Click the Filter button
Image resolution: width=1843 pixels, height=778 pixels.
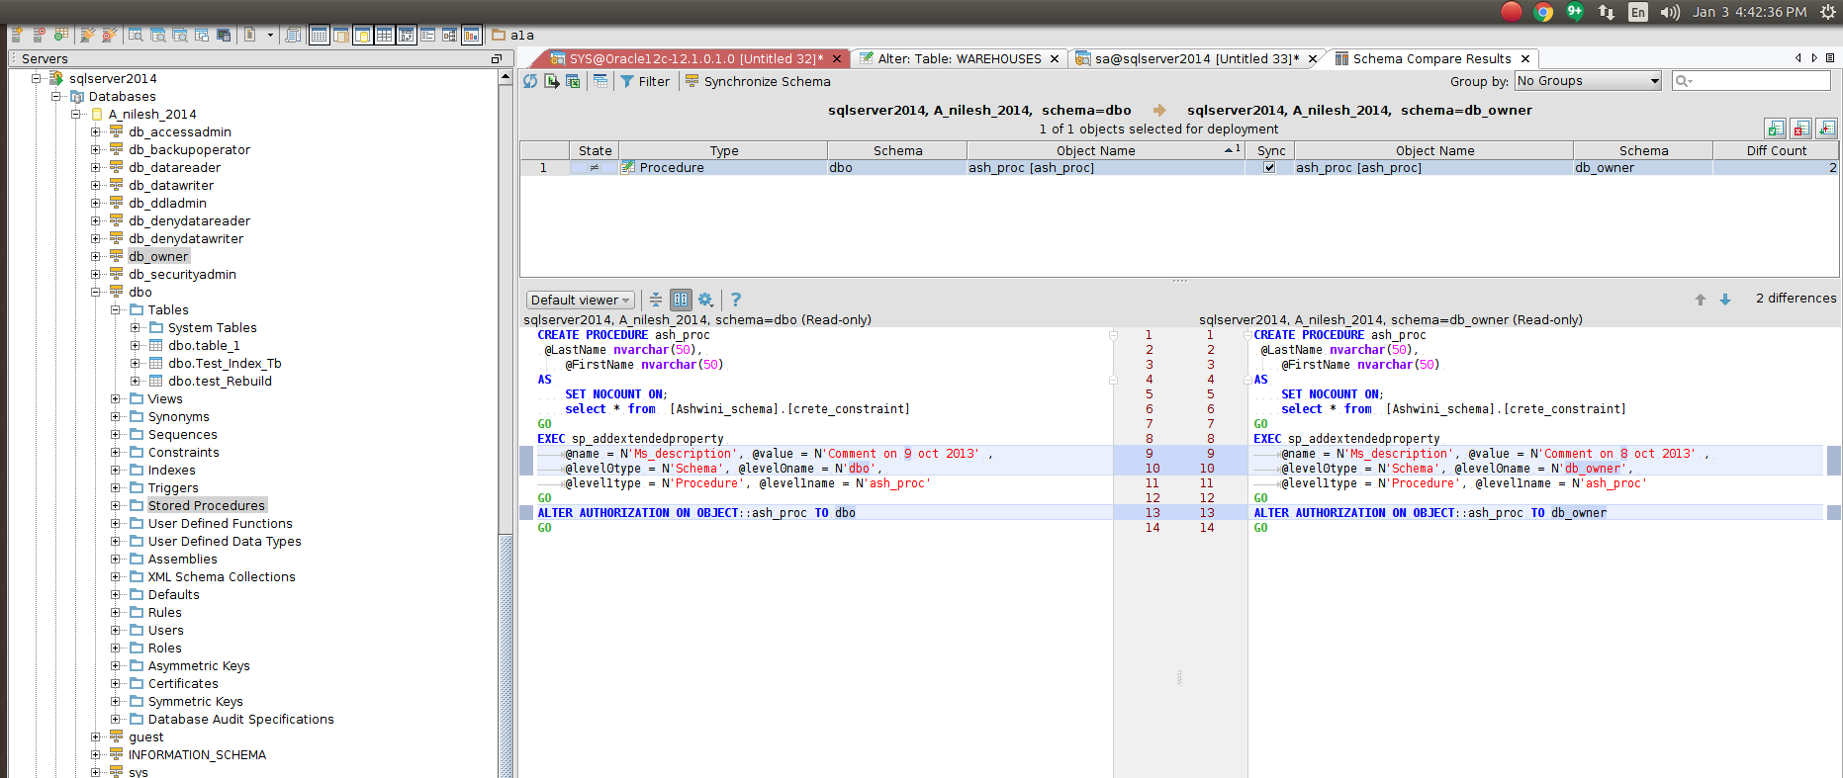(645, 82)
